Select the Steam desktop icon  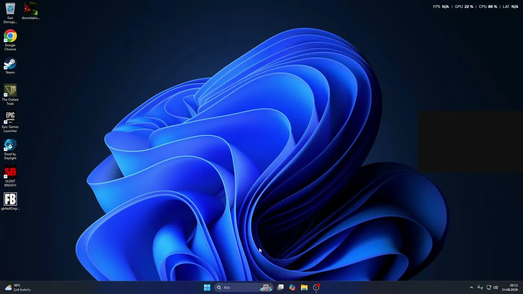10,66
